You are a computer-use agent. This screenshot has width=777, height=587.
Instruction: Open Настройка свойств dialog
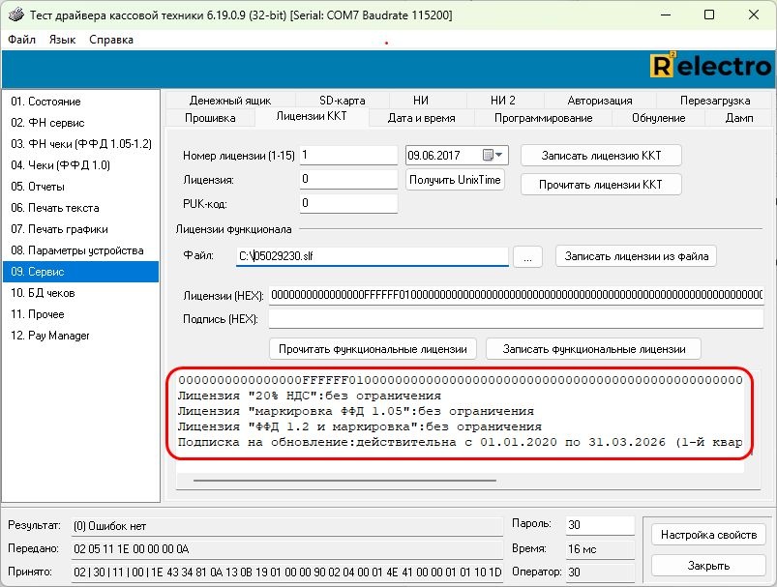[x=707, y=535]
